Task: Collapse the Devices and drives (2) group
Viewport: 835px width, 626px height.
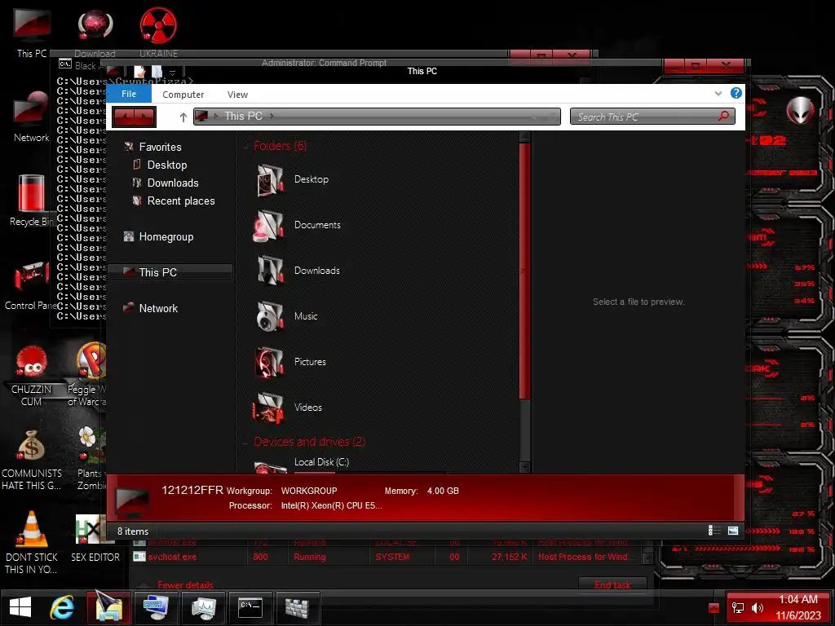Action: pos(245,442)
